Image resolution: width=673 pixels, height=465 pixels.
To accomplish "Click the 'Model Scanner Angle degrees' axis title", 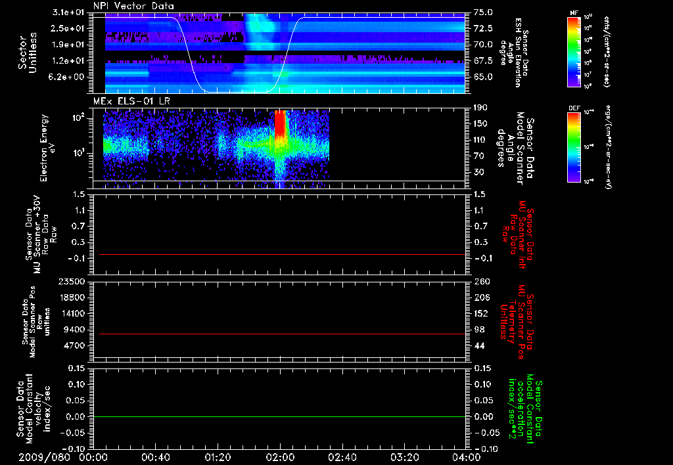I will tap(515, 148).
